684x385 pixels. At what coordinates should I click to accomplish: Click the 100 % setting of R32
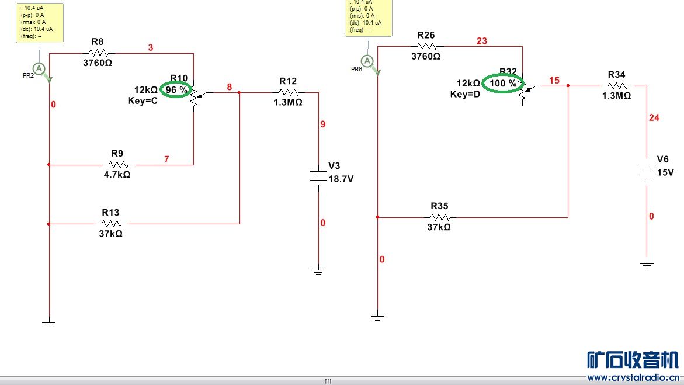click(x=503, y=84)
